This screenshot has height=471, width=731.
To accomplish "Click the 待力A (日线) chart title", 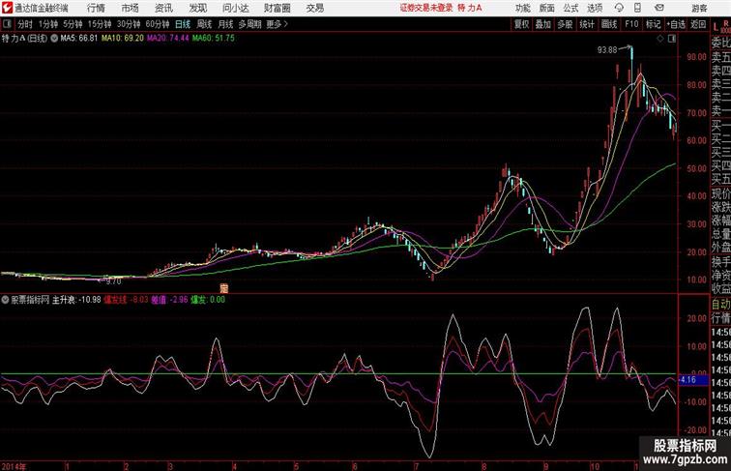I will click(24, 39).
